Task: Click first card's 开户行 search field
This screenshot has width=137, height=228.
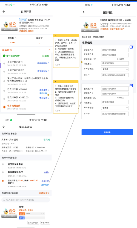Action: tap(115, 75)
